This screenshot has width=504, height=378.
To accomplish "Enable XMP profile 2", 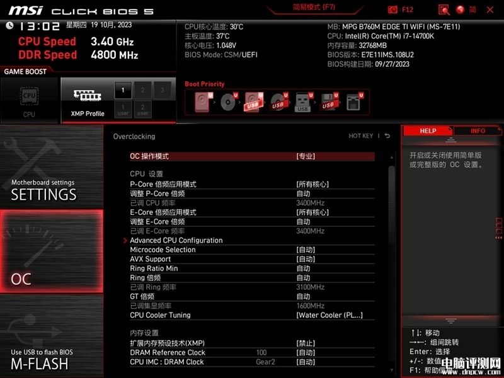I will (x=143, y=90).
